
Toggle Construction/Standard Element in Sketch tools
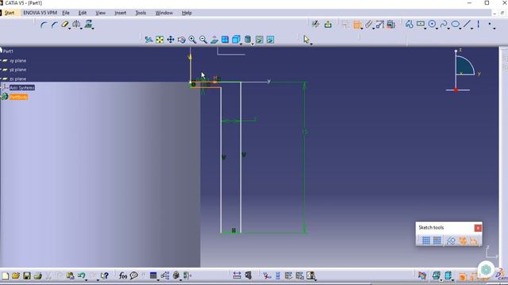pyautogui.click(x=451, y=241)
